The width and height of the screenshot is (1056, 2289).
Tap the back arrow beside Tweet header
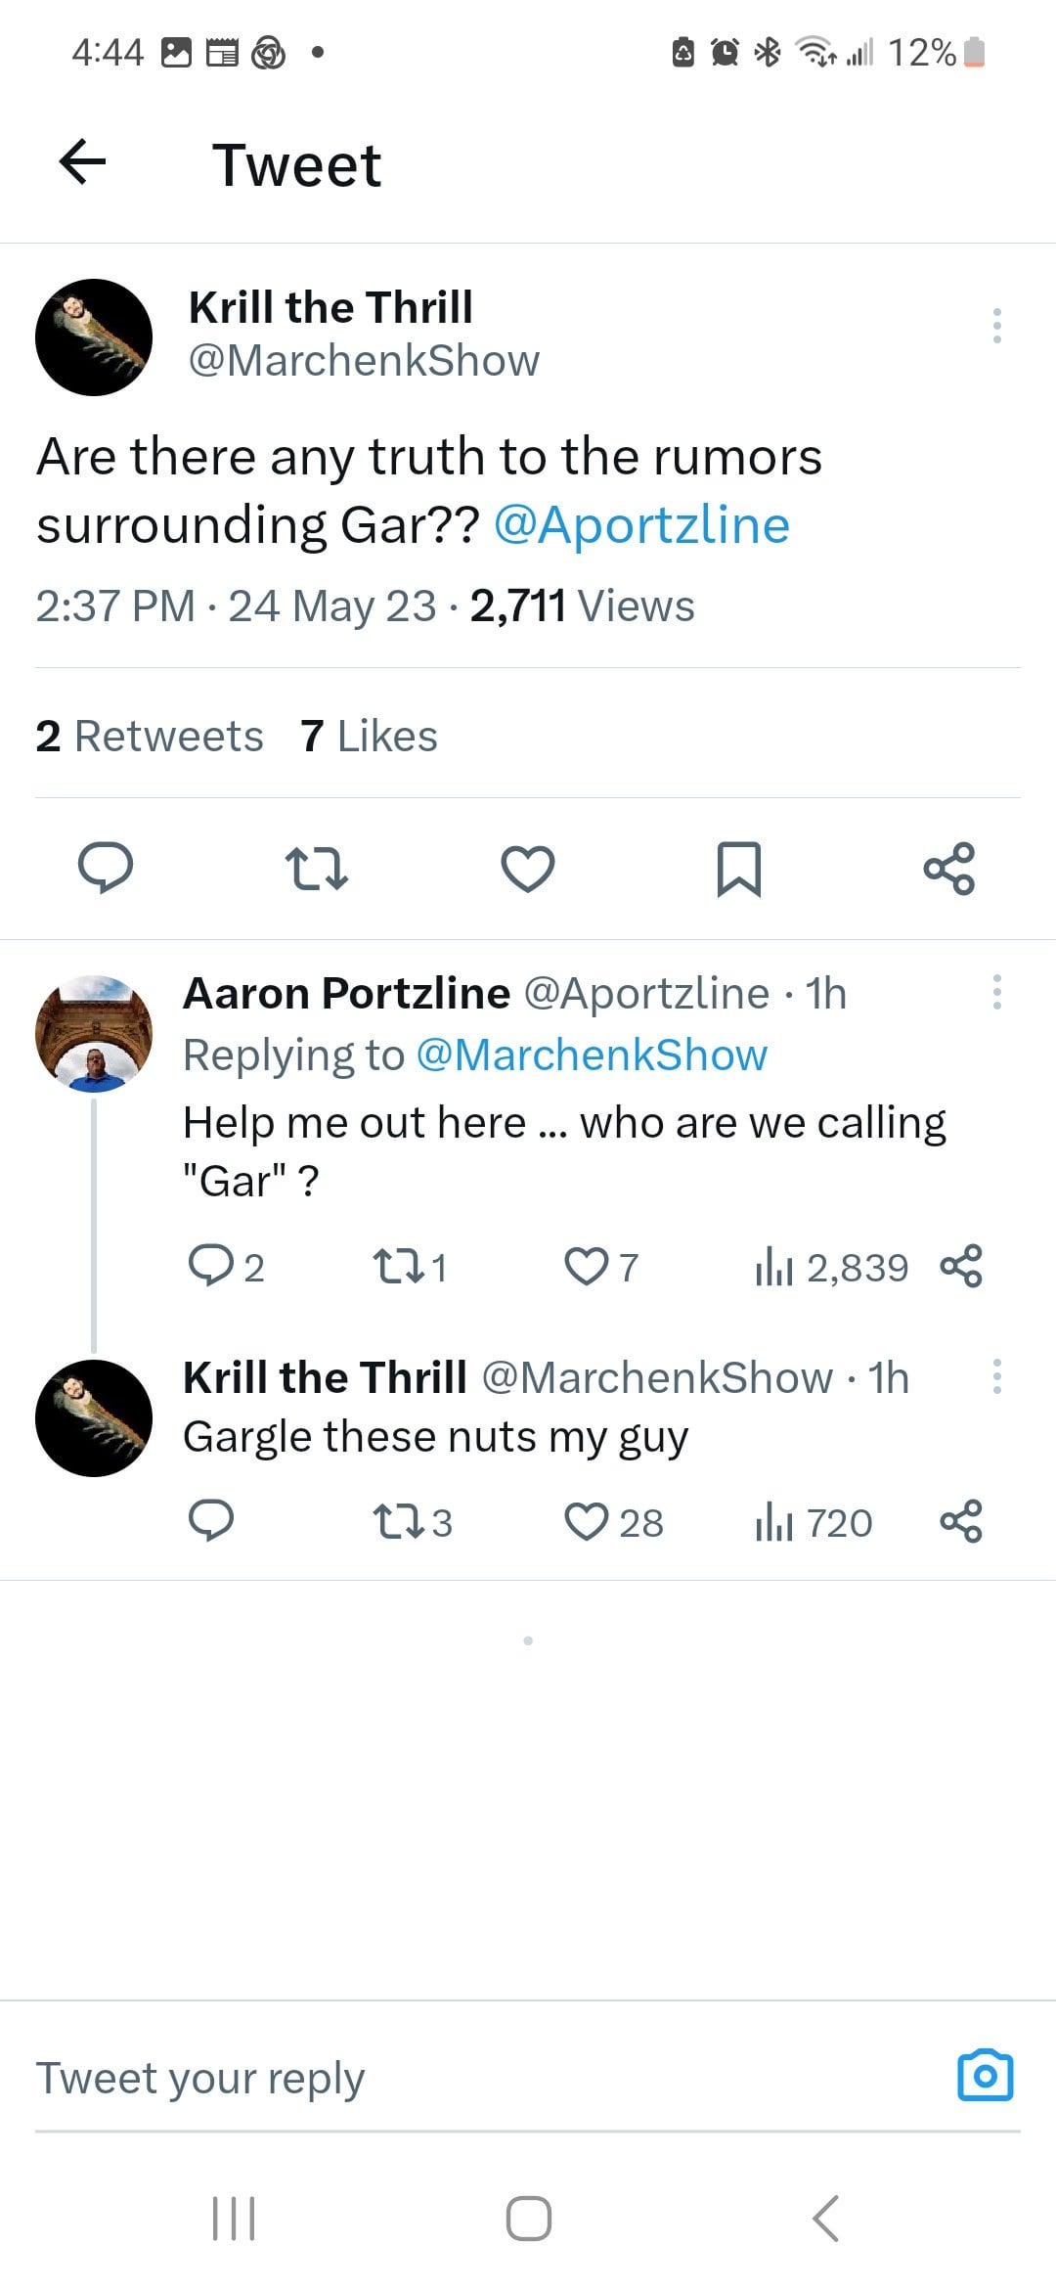pyautogui.click(x=82, y=162)
